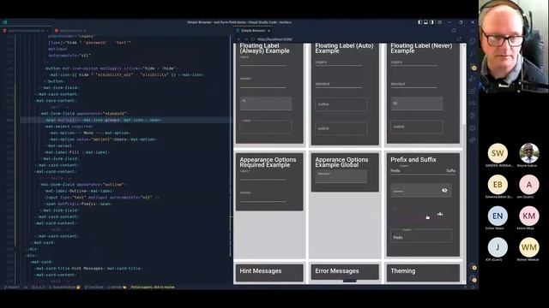Screen dimensions: 549x308
Task: Close the Simple Browser tab
Action: click(268, 31)
